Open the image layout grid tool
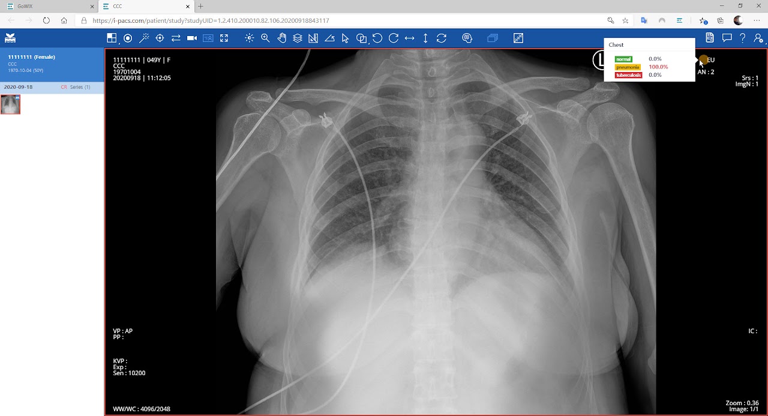768x416 pixels. [112, 38]
